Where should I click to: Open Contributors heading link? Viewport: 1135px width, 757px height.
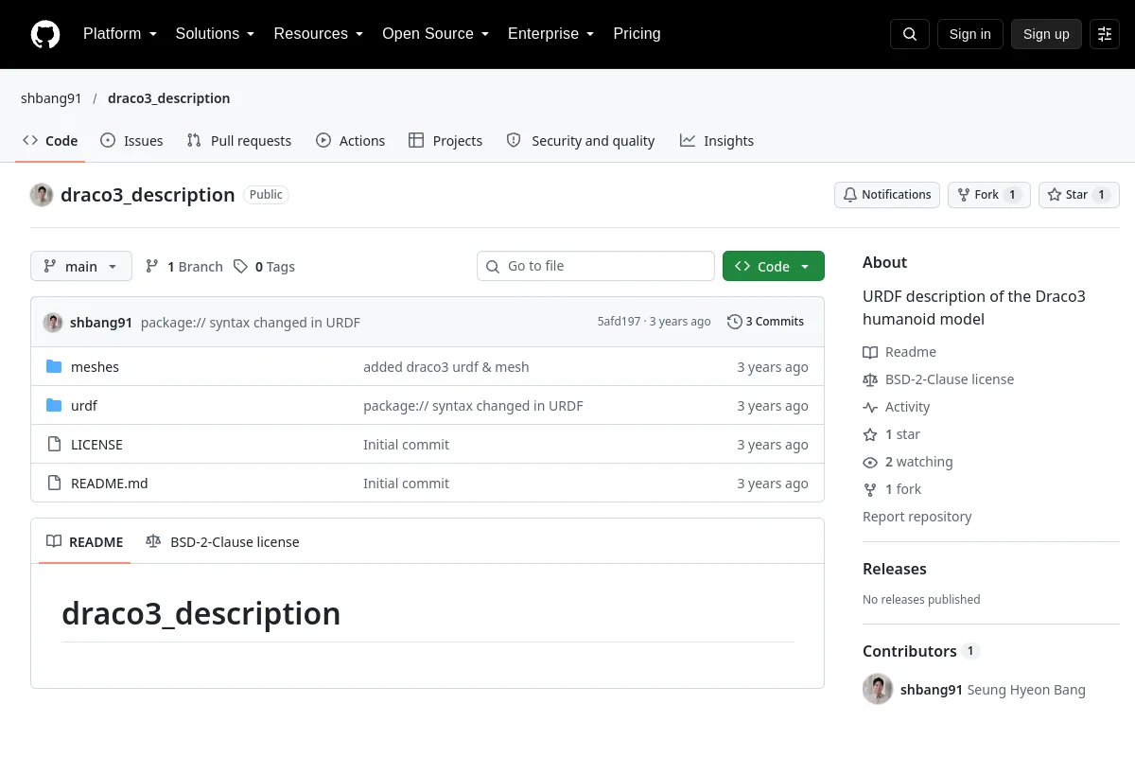pos(920,651)
